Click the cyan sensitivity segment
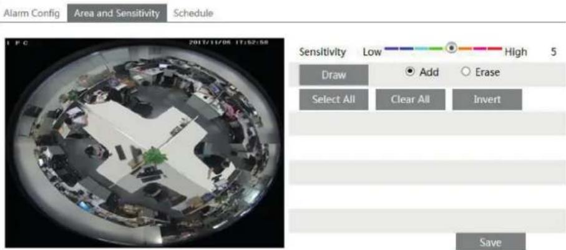The width and height of the screenshot is (566, 250). coord(422,49)
